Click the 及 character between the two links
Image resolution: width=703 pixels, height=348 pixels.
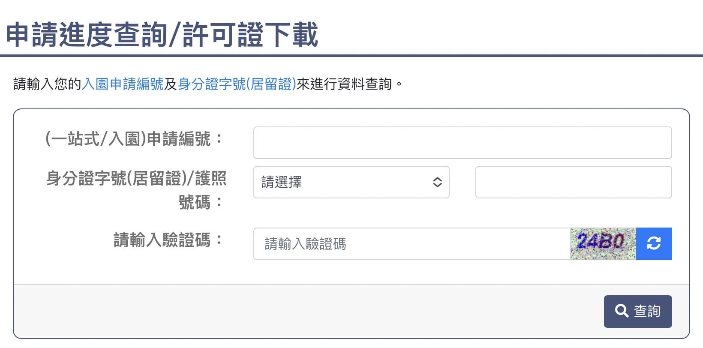point(171,84)
